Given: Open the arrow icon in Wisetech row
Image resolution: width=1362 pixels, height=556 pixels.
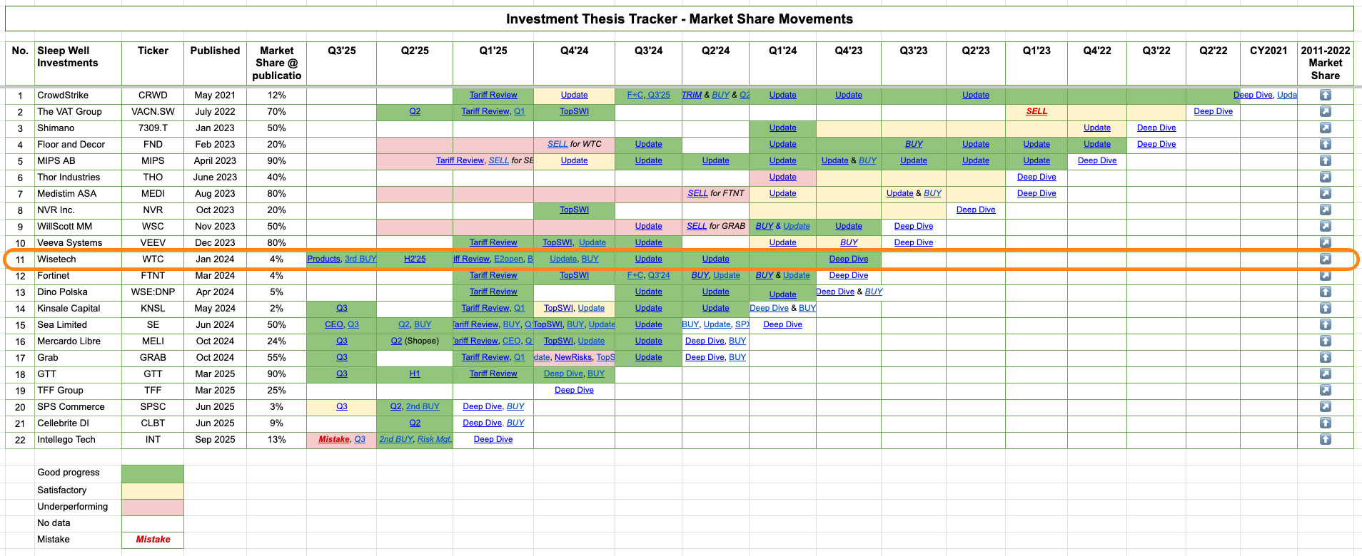Looking at the screenshot, I should click(1325, 259).
